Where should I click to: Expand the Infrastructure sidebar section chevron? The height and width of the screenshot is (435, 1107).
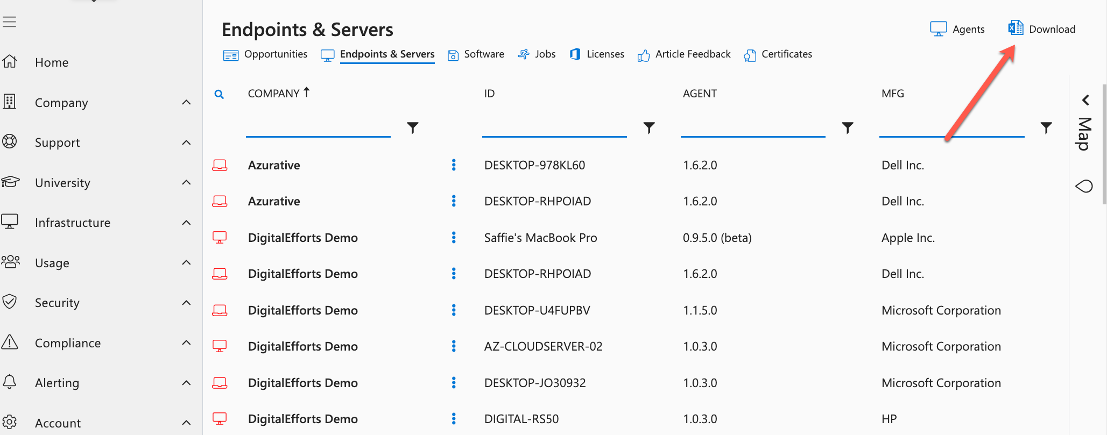[186, 223]
